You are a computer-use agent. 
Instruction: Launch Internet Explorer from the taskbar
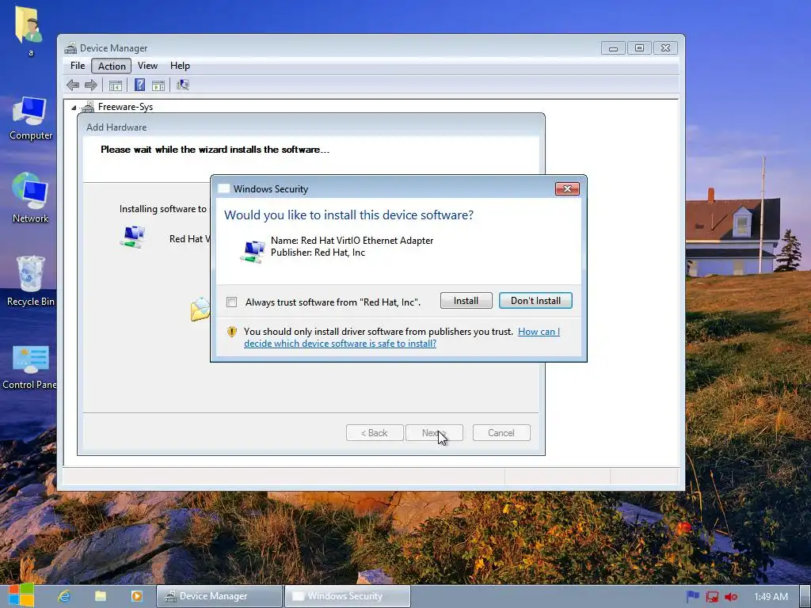click(64, 596)
